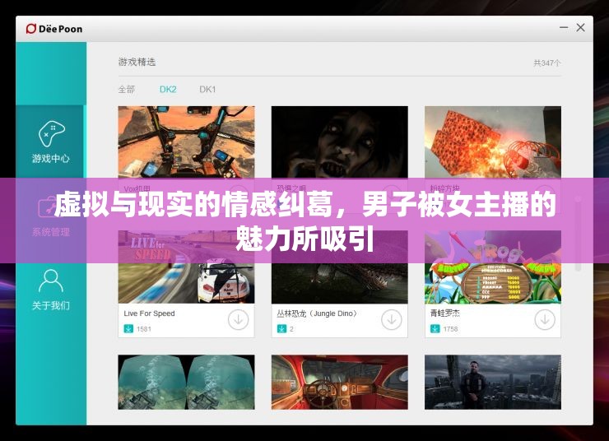Download 丛林恐龙 (Jungle Dino) with arrow icon
The height and width of the screenshot is (441, 609).
tap(392, 320)
